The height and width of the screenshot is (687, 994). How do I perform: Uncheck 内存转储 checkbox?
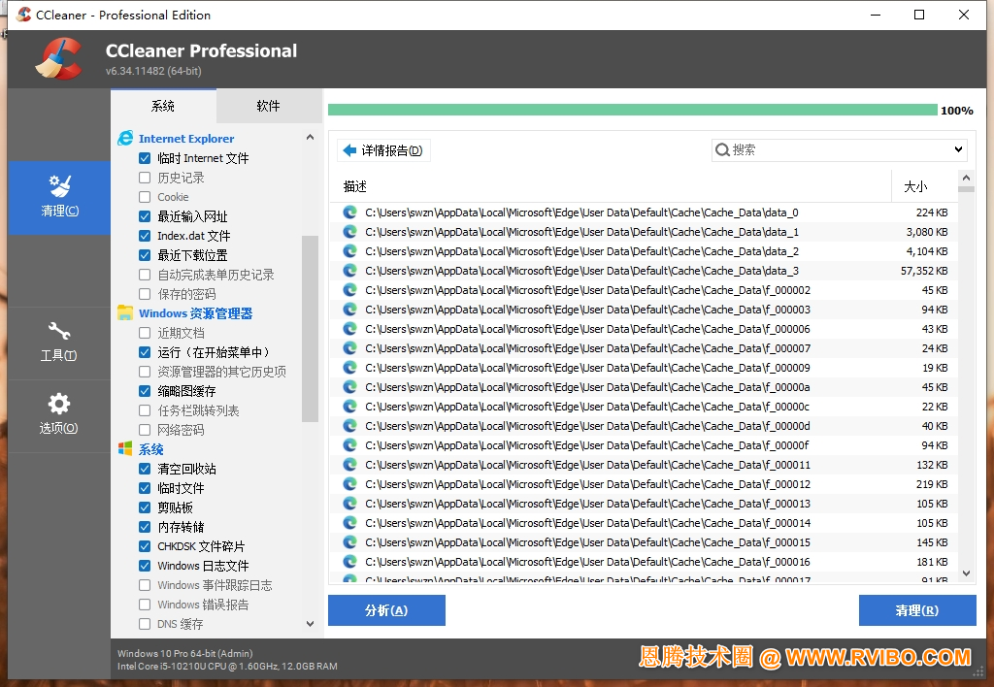(145, 527)
